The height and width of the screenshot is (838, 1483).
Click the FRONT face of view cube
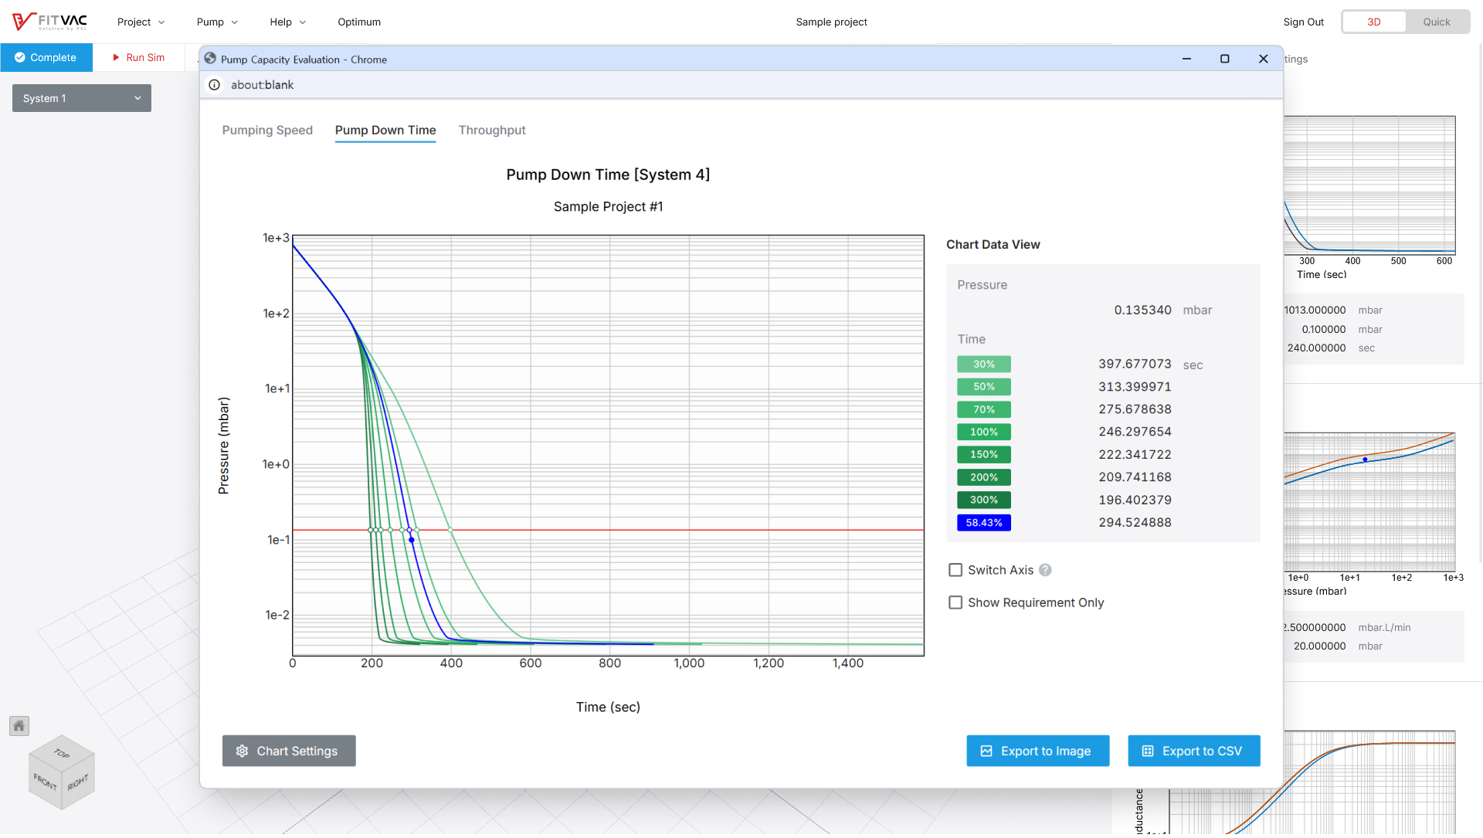[45, 782]
